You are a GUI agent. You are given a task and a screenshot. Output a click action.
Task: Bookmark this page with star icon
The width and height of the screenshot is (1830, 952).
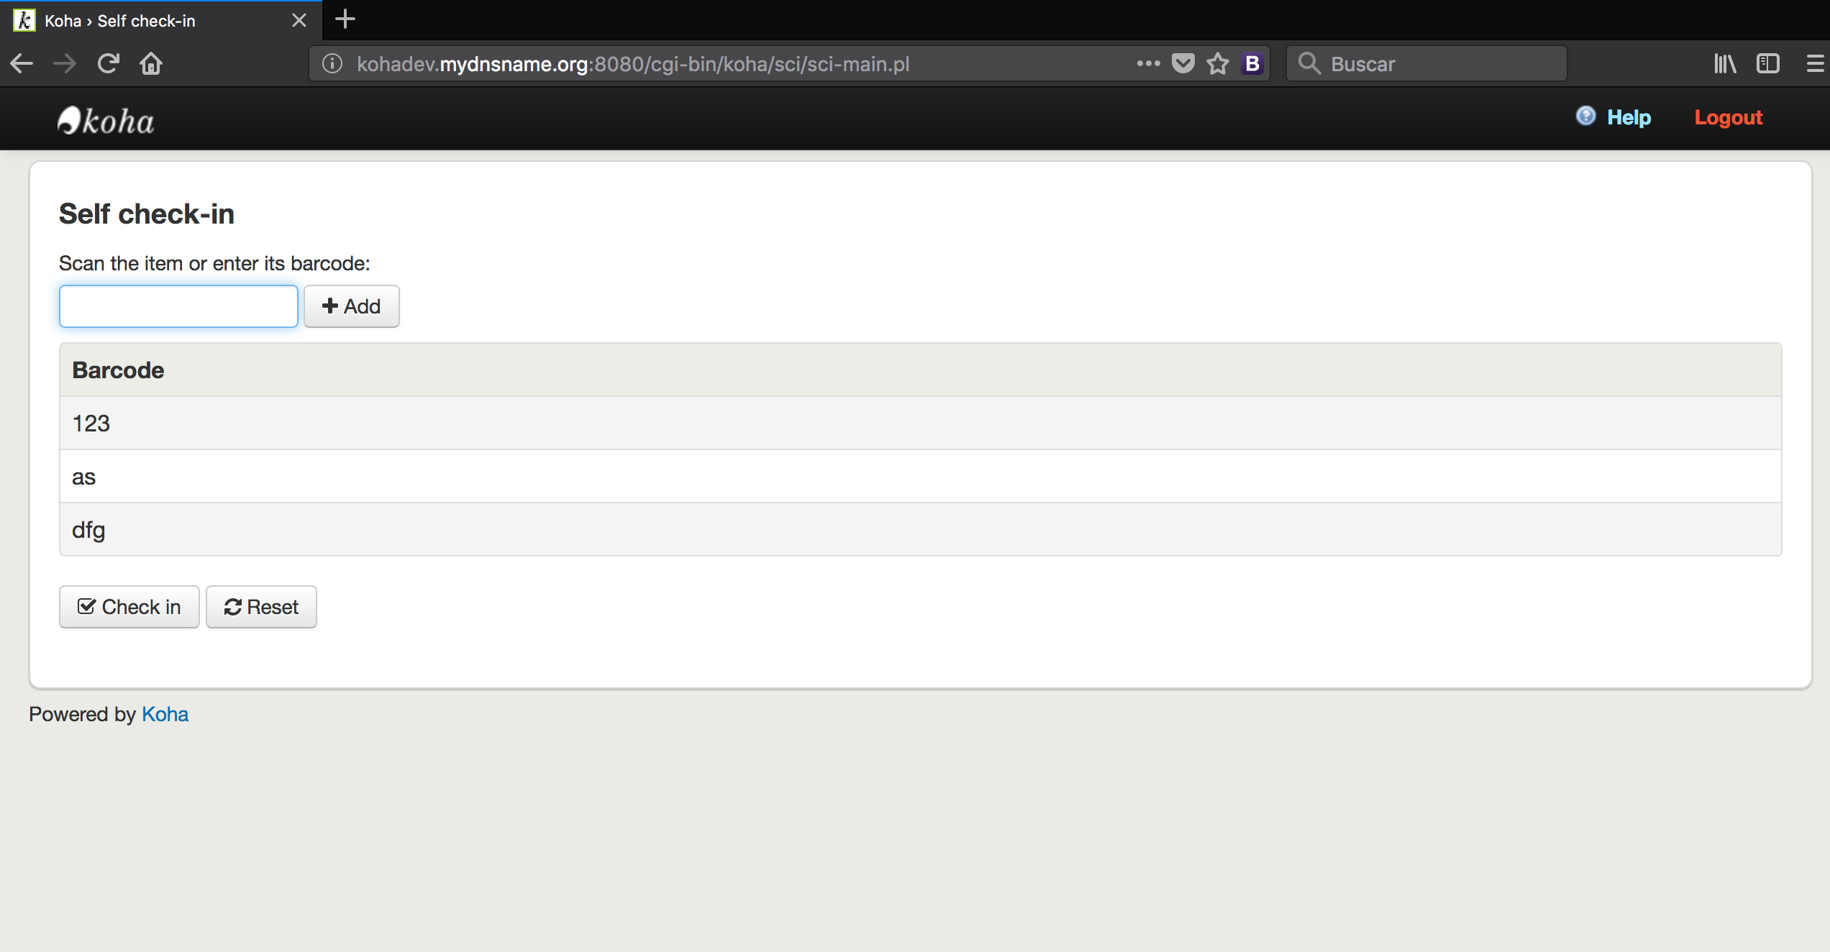(x=1218, y=64)
